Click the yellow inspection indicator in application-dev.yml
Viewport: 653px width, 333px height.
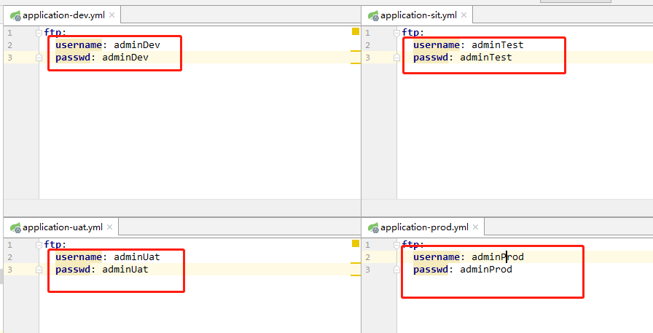[355, 31]
